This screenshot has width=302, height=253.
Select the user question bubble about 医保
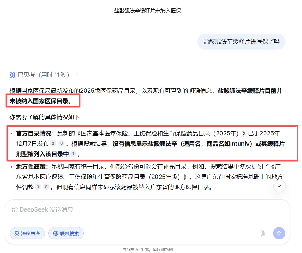click(x=241, y=41)
